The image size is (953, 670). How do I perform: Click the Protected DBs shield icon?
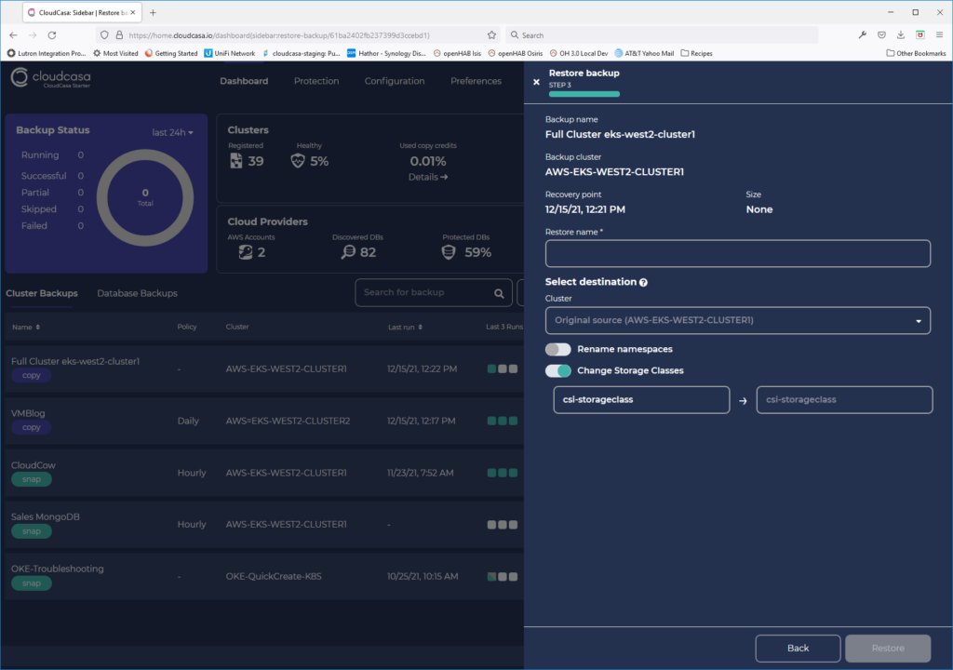[449, 252]
